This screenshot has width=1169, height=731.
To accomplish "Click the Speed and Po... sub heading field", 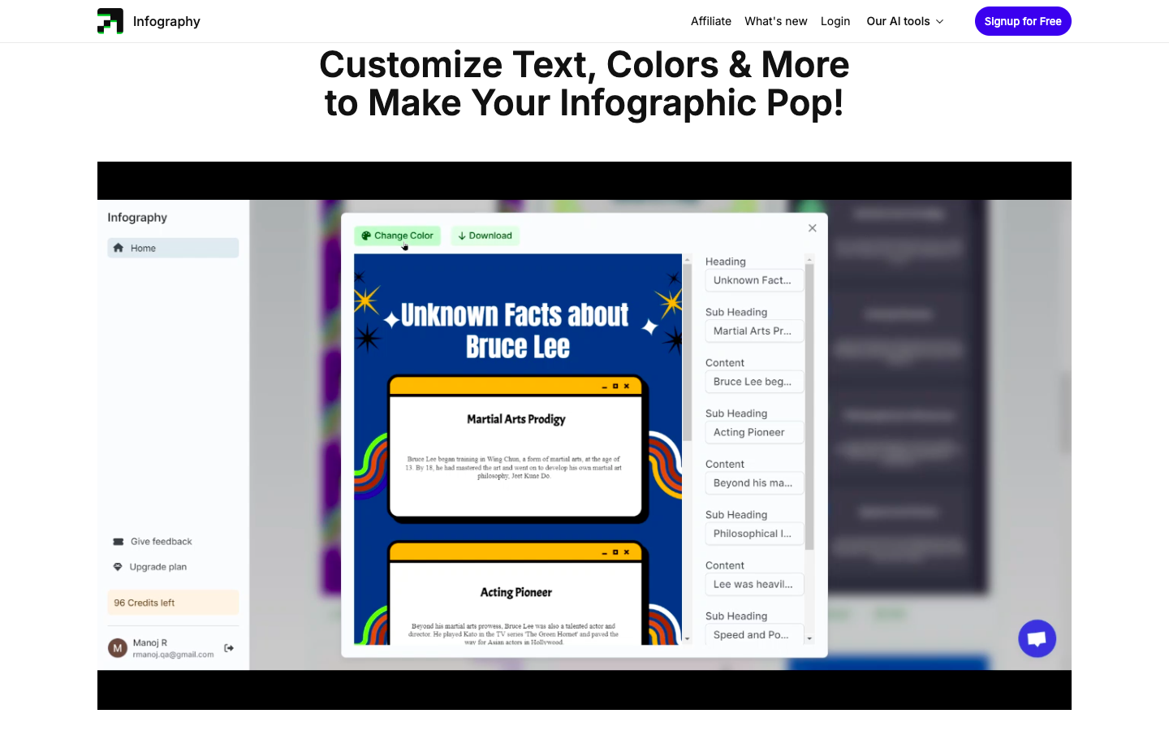I will (754, 634).
